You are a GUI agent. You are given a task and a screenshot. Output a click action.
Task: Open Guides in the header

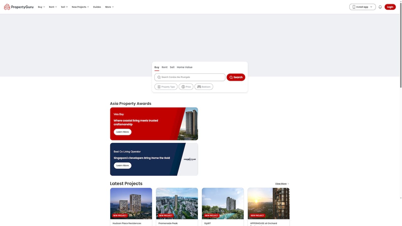click(97, 7)
